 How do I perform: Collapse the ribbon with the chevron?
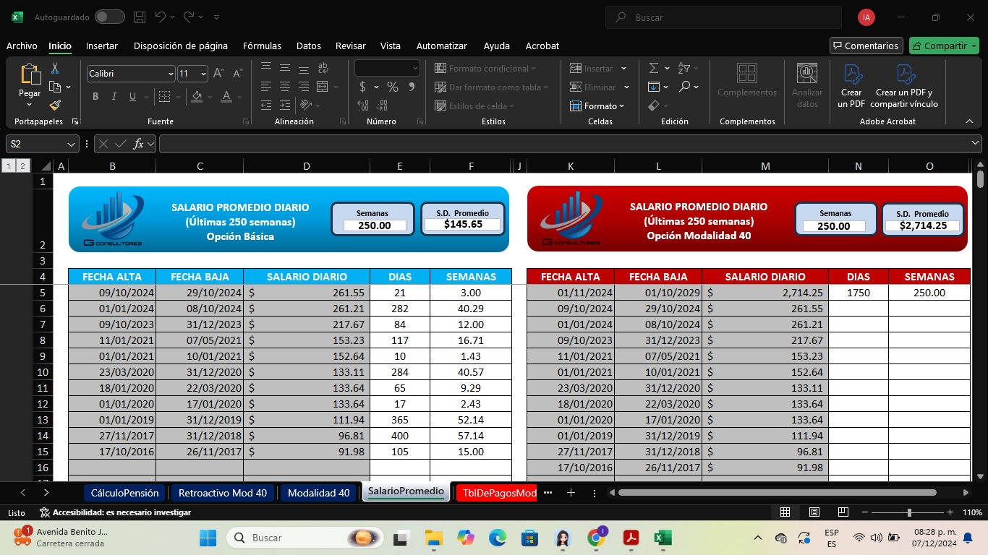tap(969, 121)
